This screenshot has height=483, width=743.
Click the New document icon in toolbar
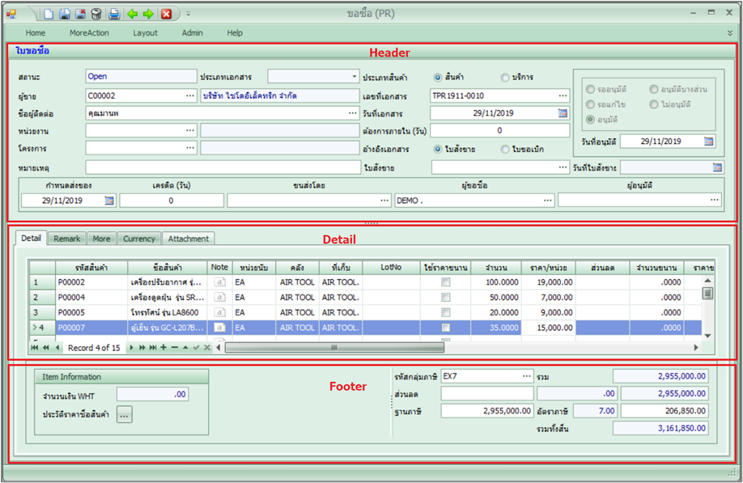(x=49, y=14)
